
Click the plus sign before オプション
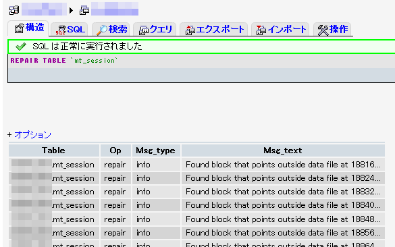click(9, 135)
